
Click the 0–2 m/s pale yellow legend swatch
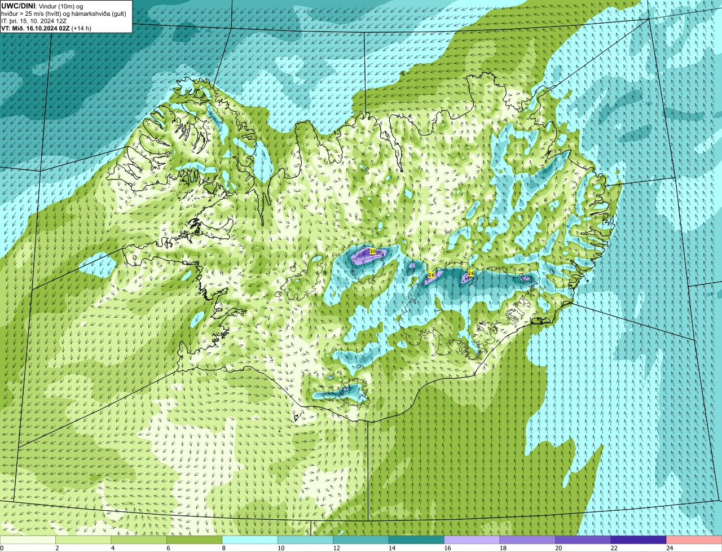click(28, 540)
